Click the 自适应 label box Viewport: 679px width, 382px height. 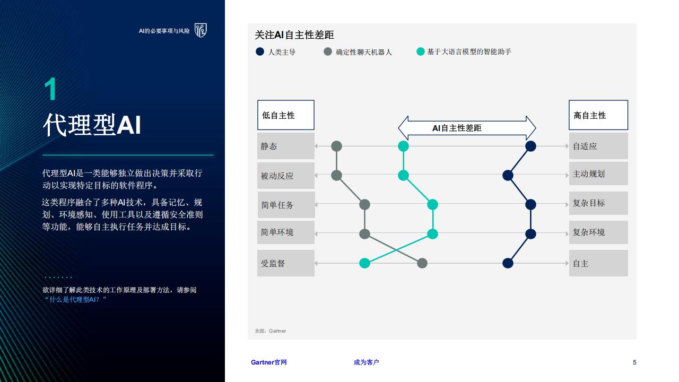[598, 146]
